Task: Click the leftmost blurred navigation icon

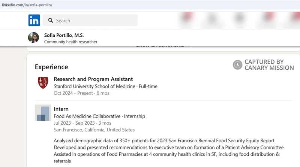Action: pos(187,18)
